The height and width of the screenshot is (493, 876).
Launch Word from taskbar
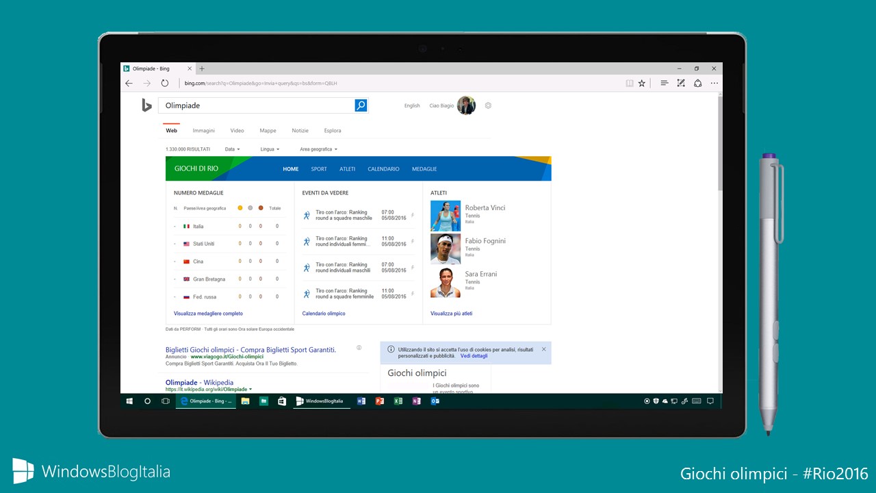361,401
